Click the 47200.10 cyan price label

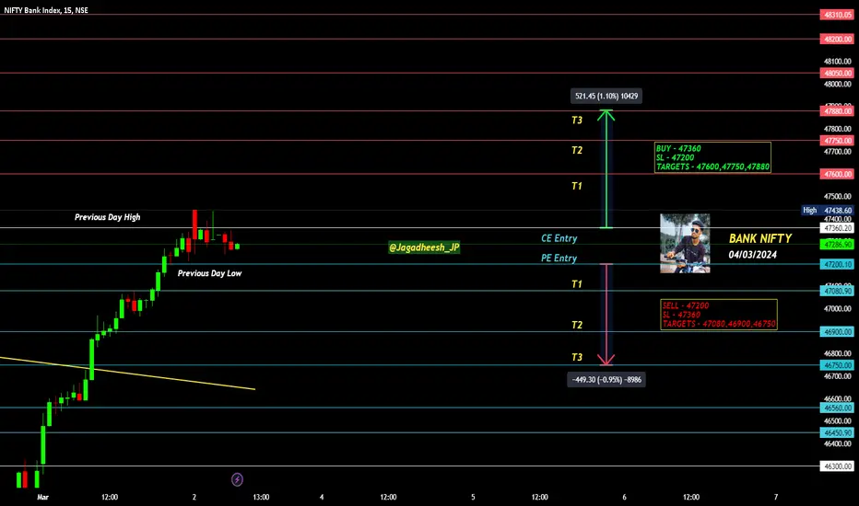(x=837, y=264)
